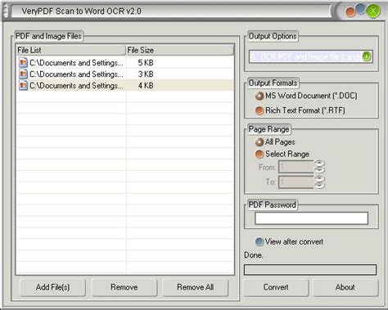Click the Remove All button

coord(196,287)
